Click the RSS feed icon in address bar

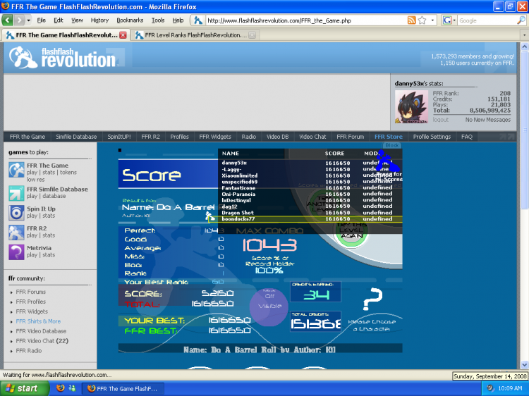tap(411, 20)
